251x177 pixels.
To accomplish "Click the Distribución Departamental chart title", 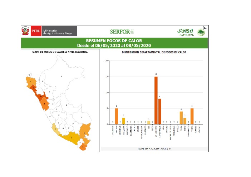I will [x=154, y=52].
